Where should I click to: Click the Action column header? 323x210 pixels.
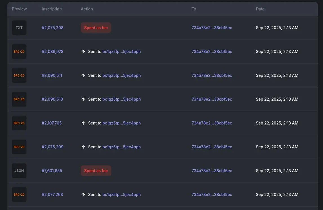click(x=87, y=9)
